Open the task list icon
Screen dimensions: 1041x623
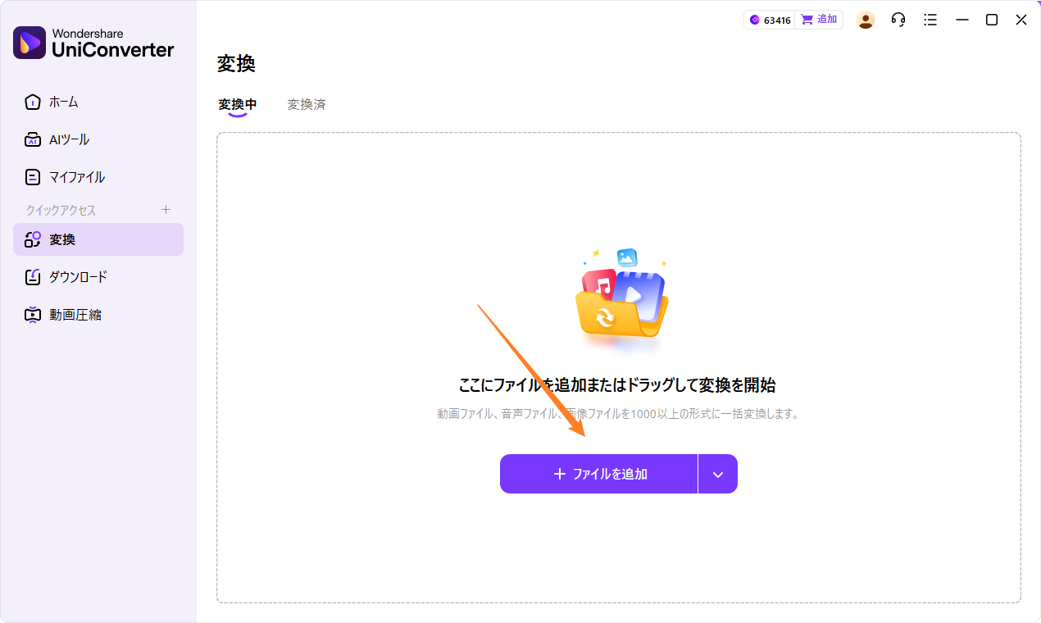930,19
